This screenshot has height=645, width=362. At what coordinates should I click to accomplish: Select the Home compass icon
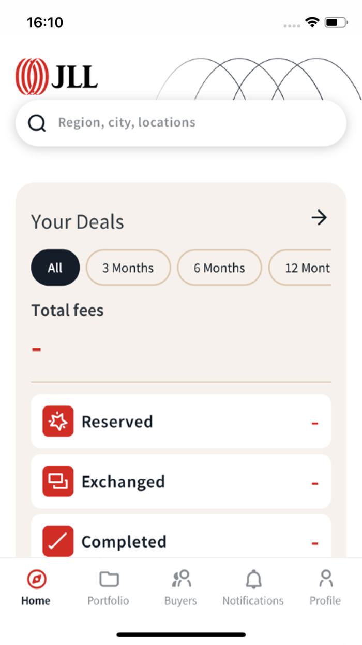click(35, 579)
